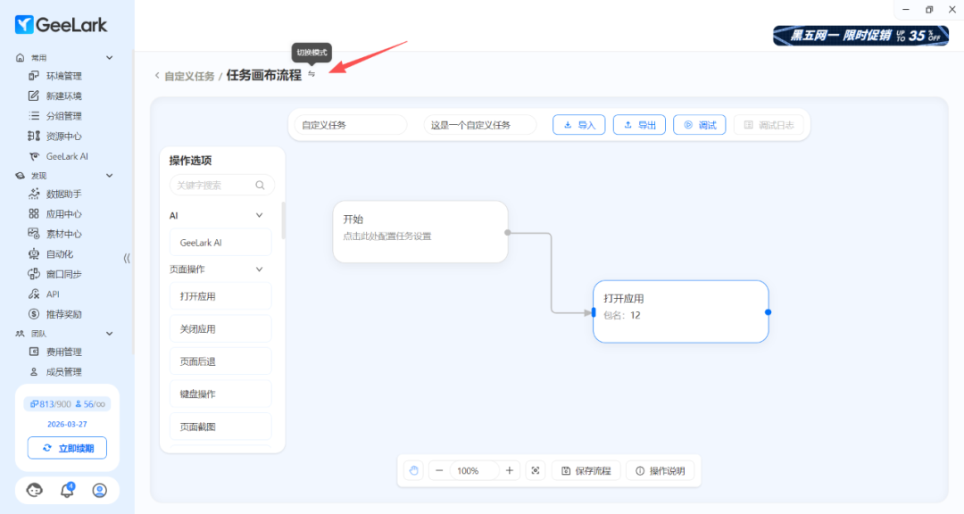Select the 键盘操作 operation item
The height and width of the screenshot is (514, 964).
coord(220,394)
